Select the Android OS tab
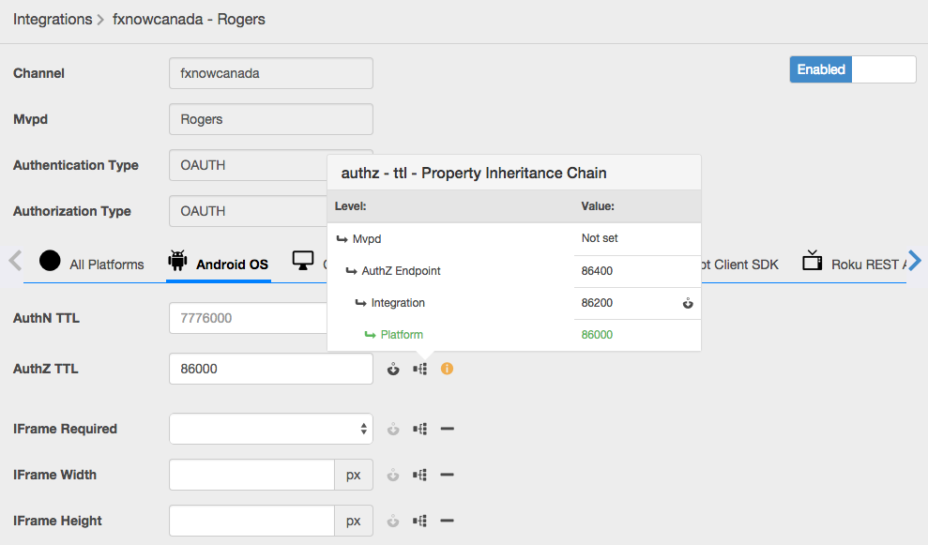This screenshot has width=928, height=545. click(x=219, y=264)
